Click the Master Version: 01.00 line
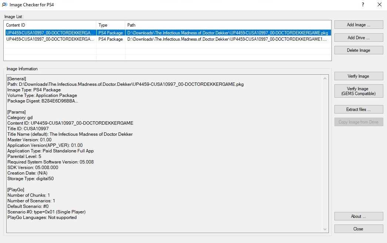Image resolution: width=387 pixels, height=243 pixels. (29, 140)
